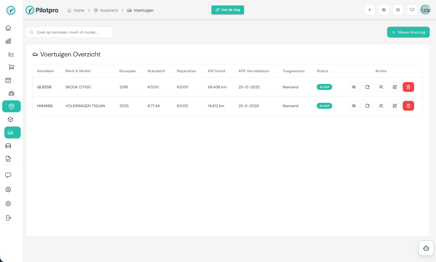This screenshot has width=436, height=262.
Task: Delete the SKODA CITIGO vehicle
Action: click(x=408, y=87)
